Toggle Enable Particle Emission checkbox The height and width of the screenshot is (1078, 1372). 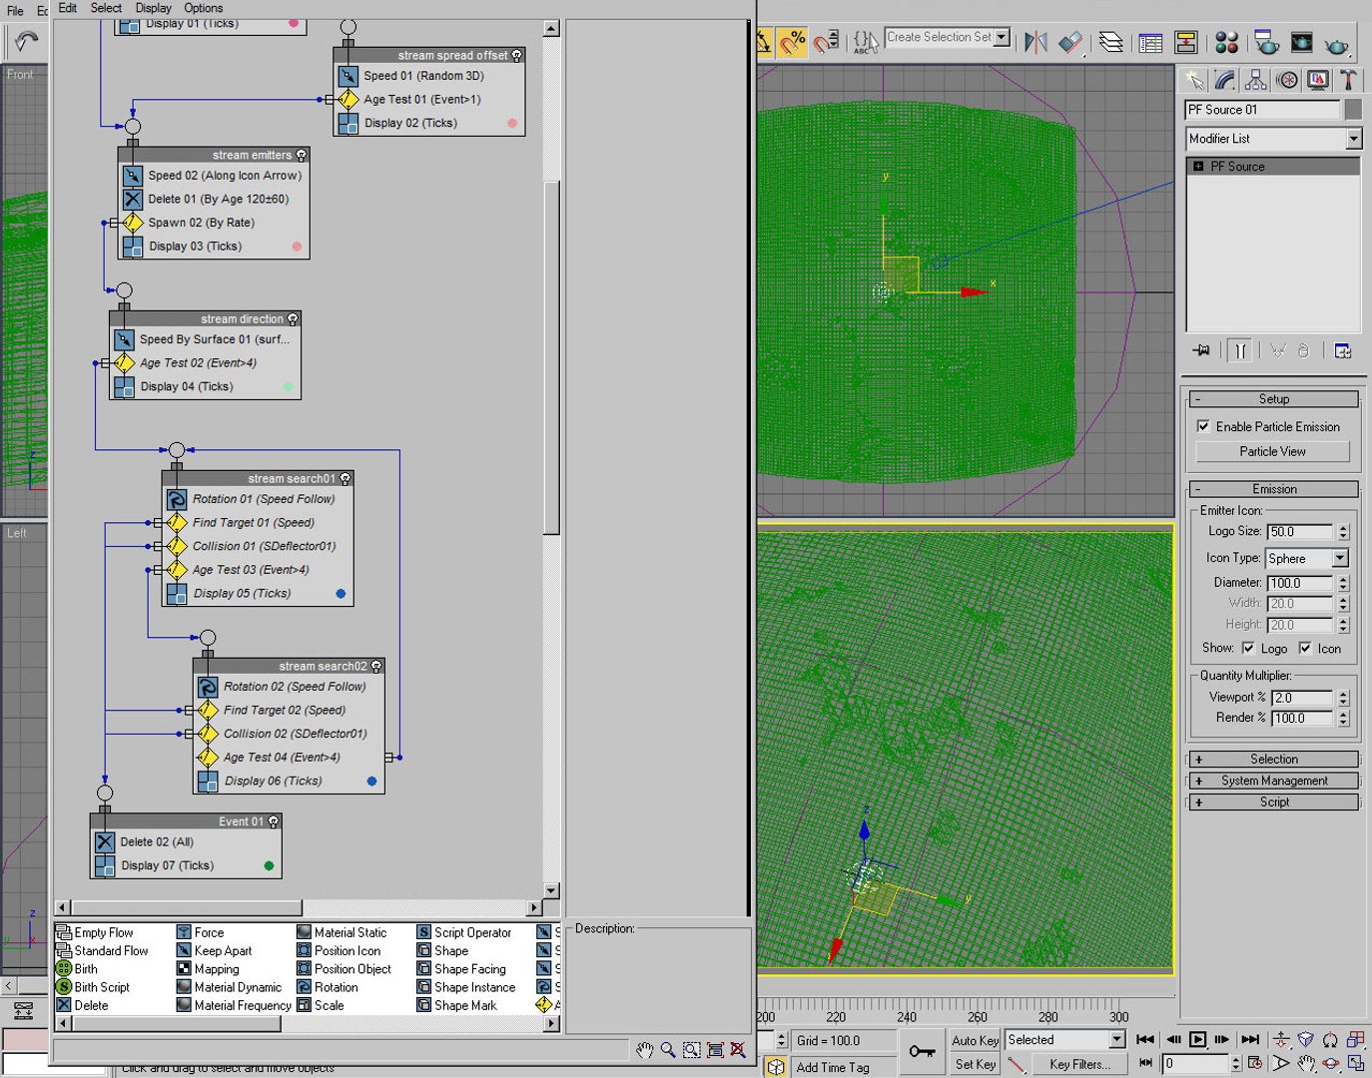point(1203,426)
